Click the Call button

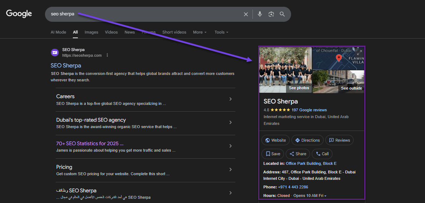[322, 154]
